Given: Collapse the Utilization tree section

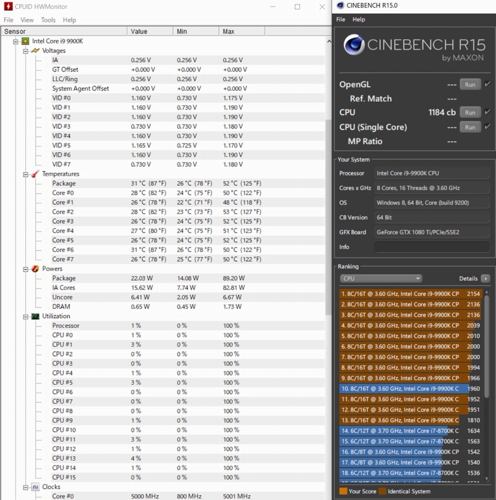Looking at the screenshot, I should (x=25, y=317).
